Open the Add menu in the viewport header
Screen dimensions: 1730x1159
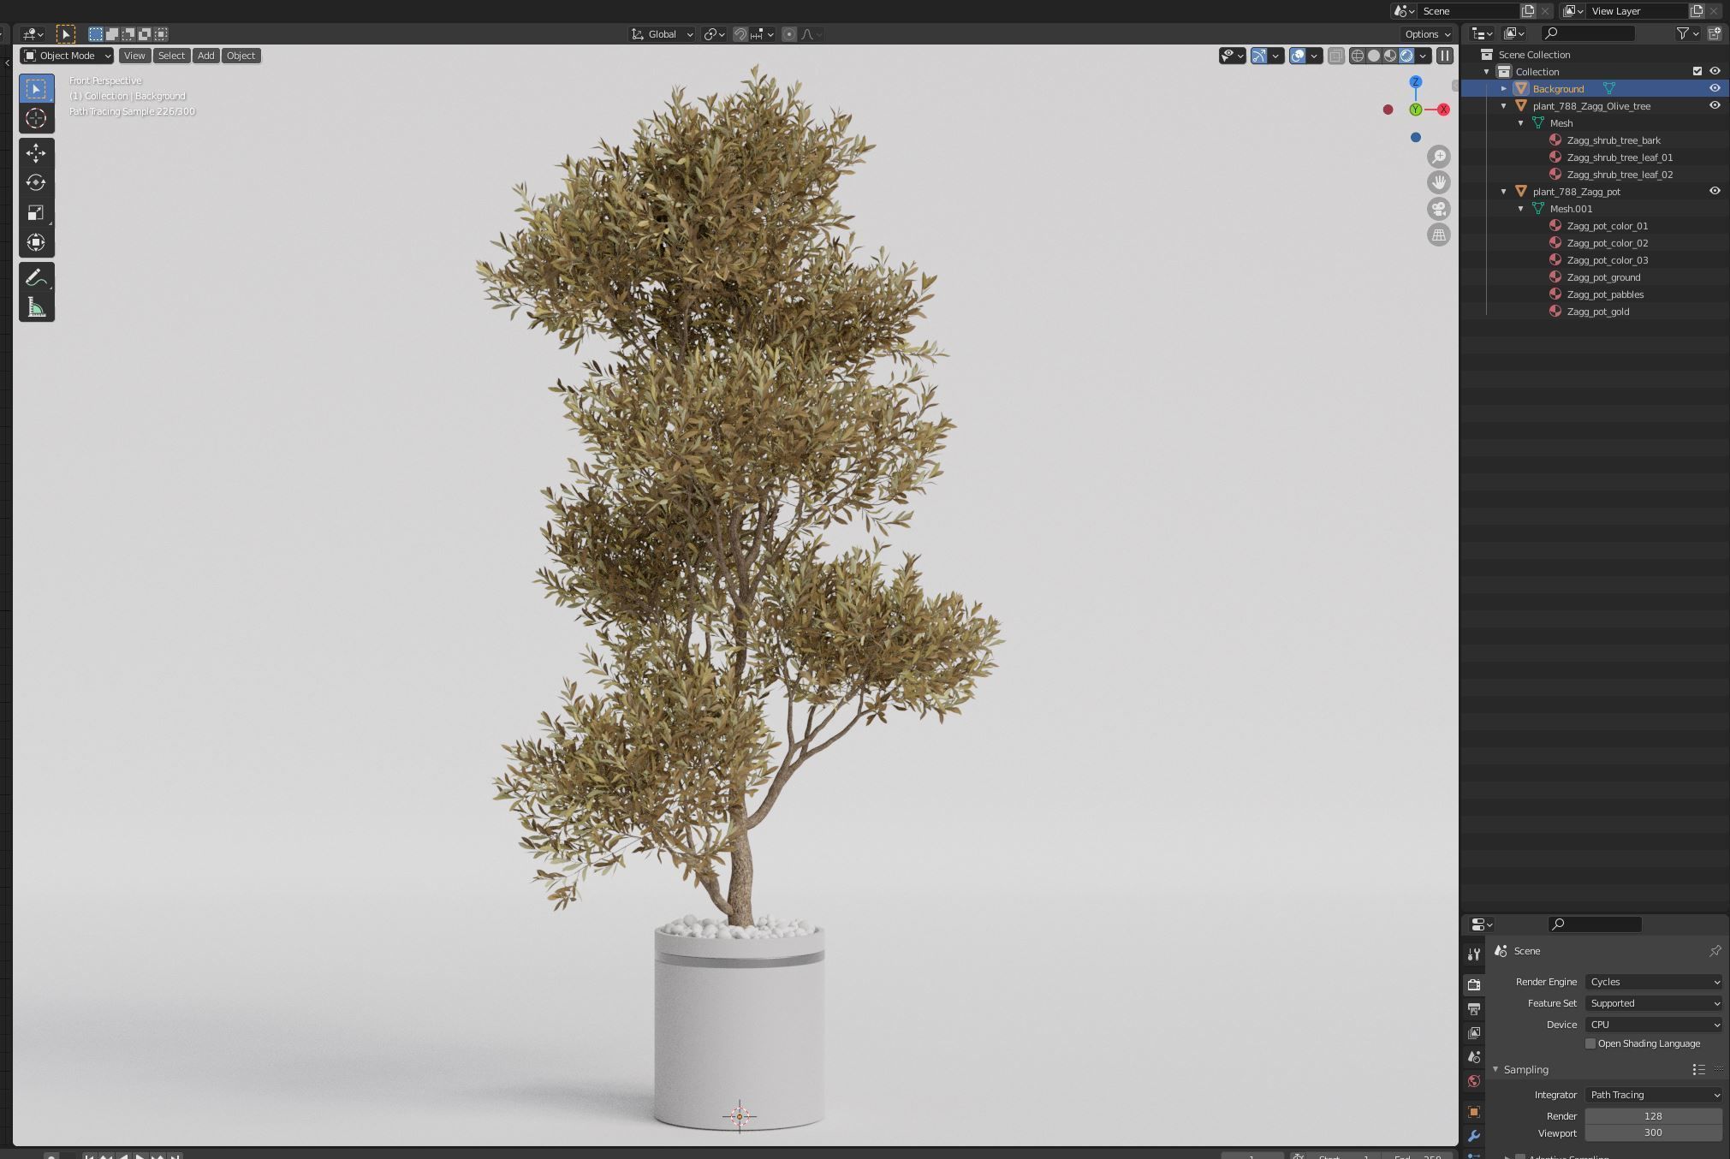205,55
